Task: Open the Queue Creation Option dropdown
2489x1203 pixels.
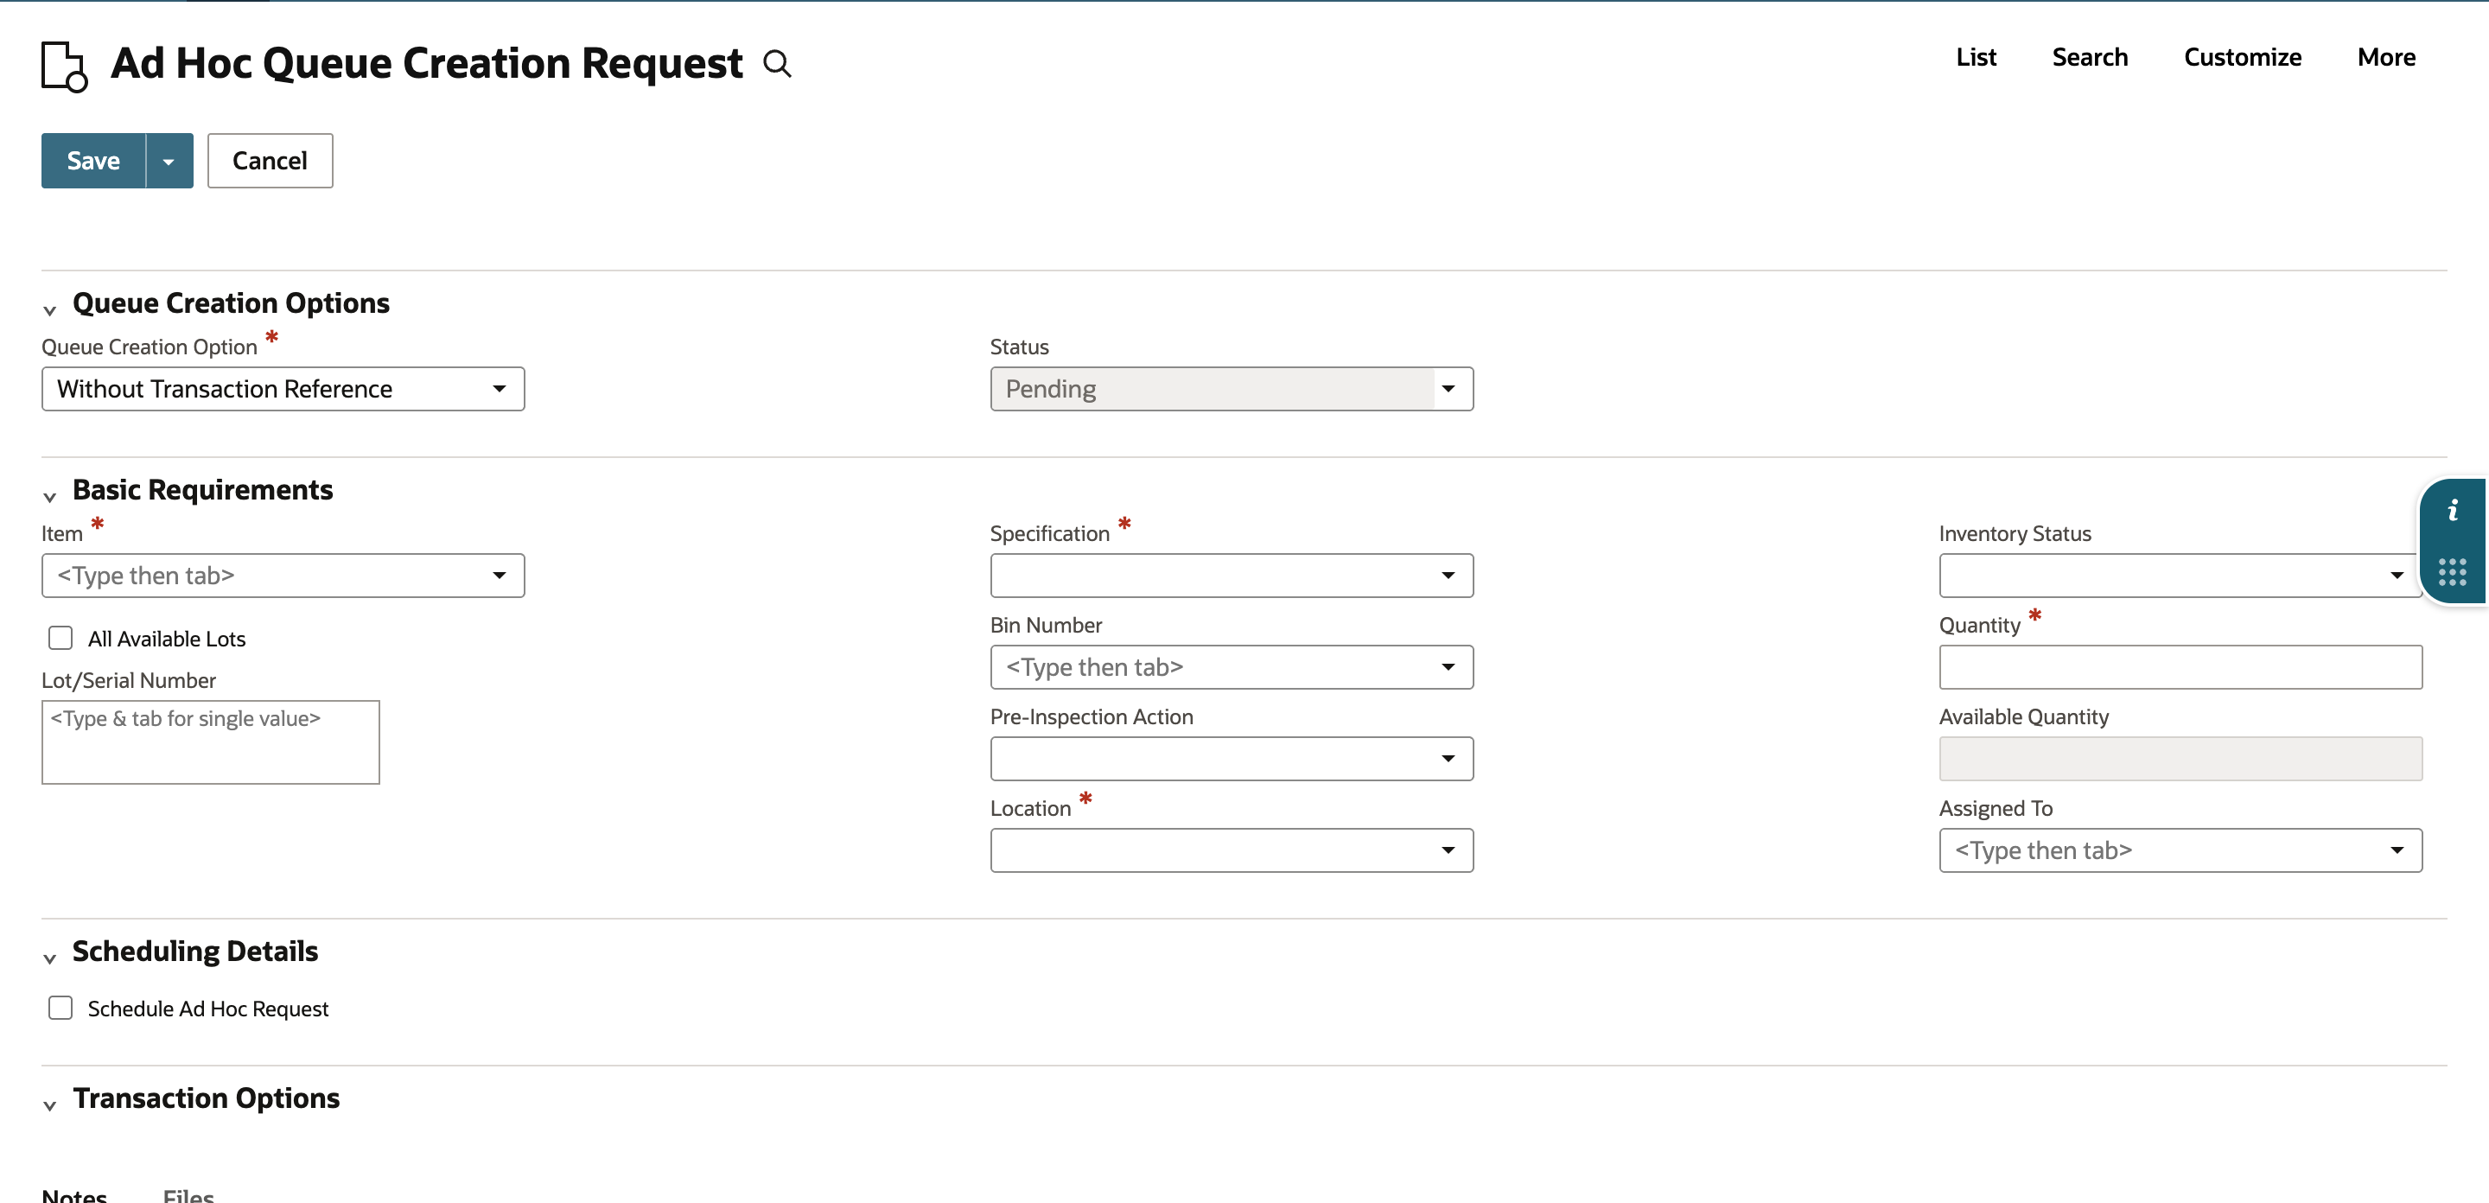Action: point(283,390)
